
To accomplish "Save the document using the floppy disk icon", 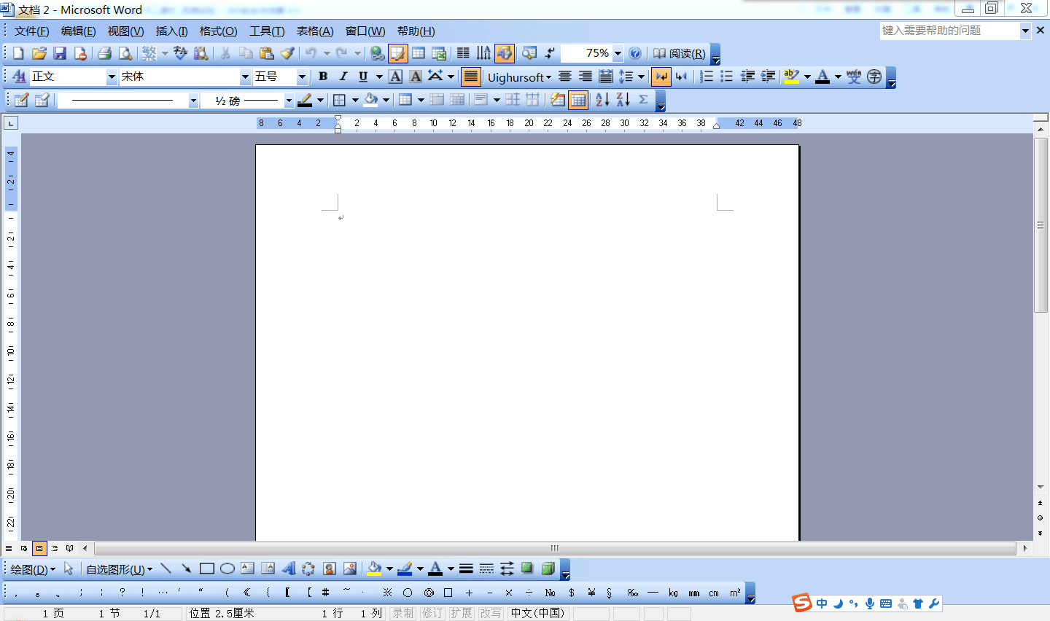I will pos(60,53).
